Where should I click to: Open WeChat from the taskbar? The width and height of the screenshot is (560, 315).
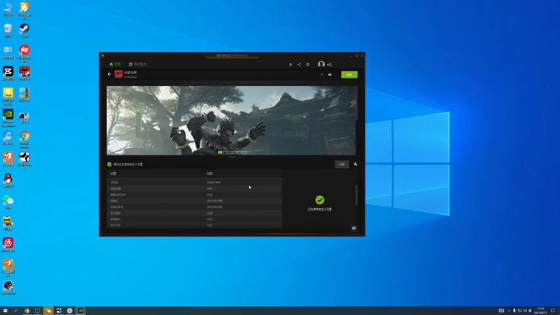tap(48, 311)
